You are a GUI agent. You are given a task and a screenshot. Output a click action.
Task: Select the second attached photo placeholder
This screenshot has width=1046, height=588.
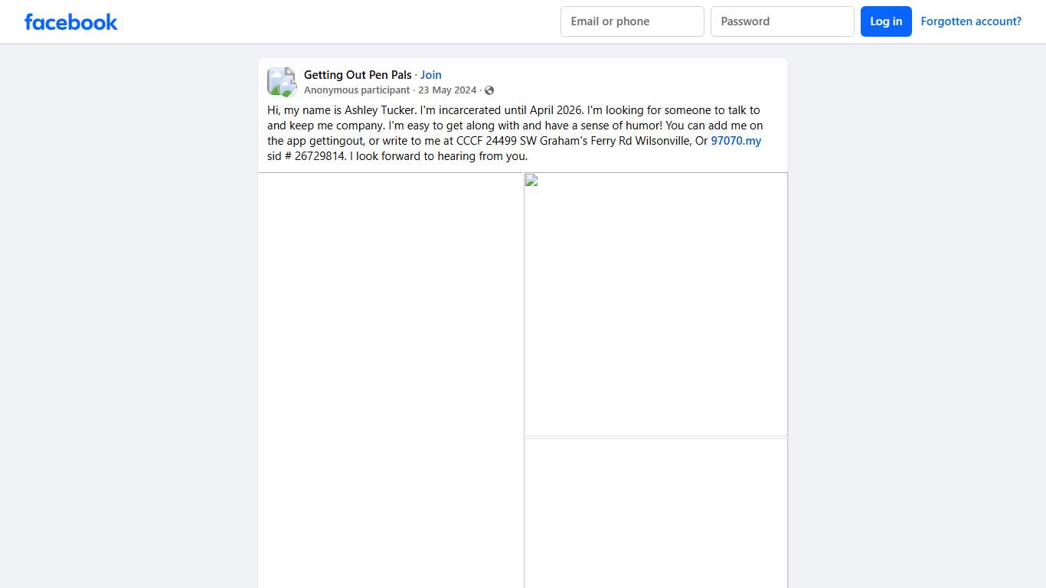(x=655, y=513)
